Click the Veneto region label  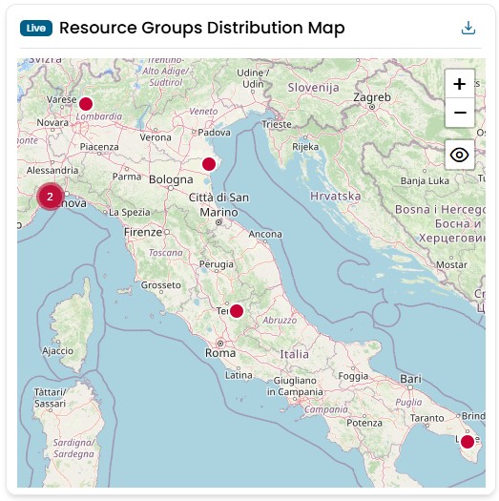203,112
